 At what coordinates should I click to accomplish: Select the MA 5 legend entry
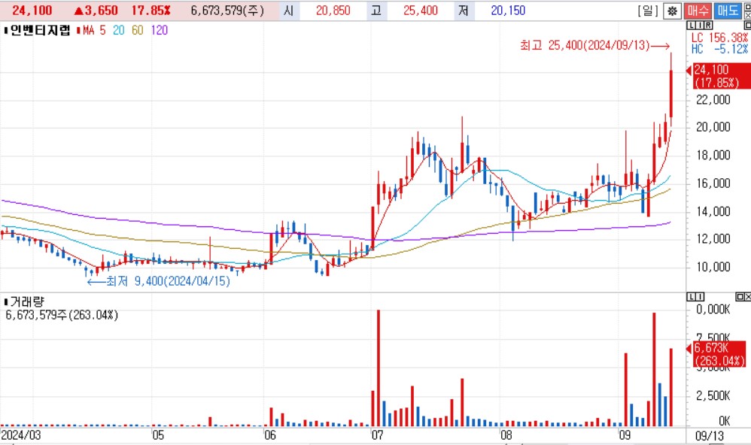[x=91, y=31]
